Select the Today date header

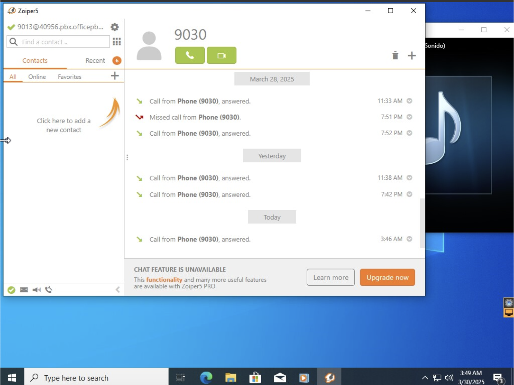[272, 217]
